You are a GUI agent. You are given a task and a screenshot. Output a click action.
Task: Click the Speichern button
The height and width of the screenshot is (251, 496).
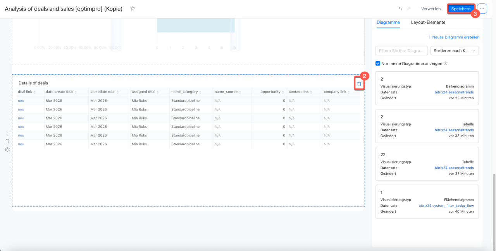coord(461,9)
